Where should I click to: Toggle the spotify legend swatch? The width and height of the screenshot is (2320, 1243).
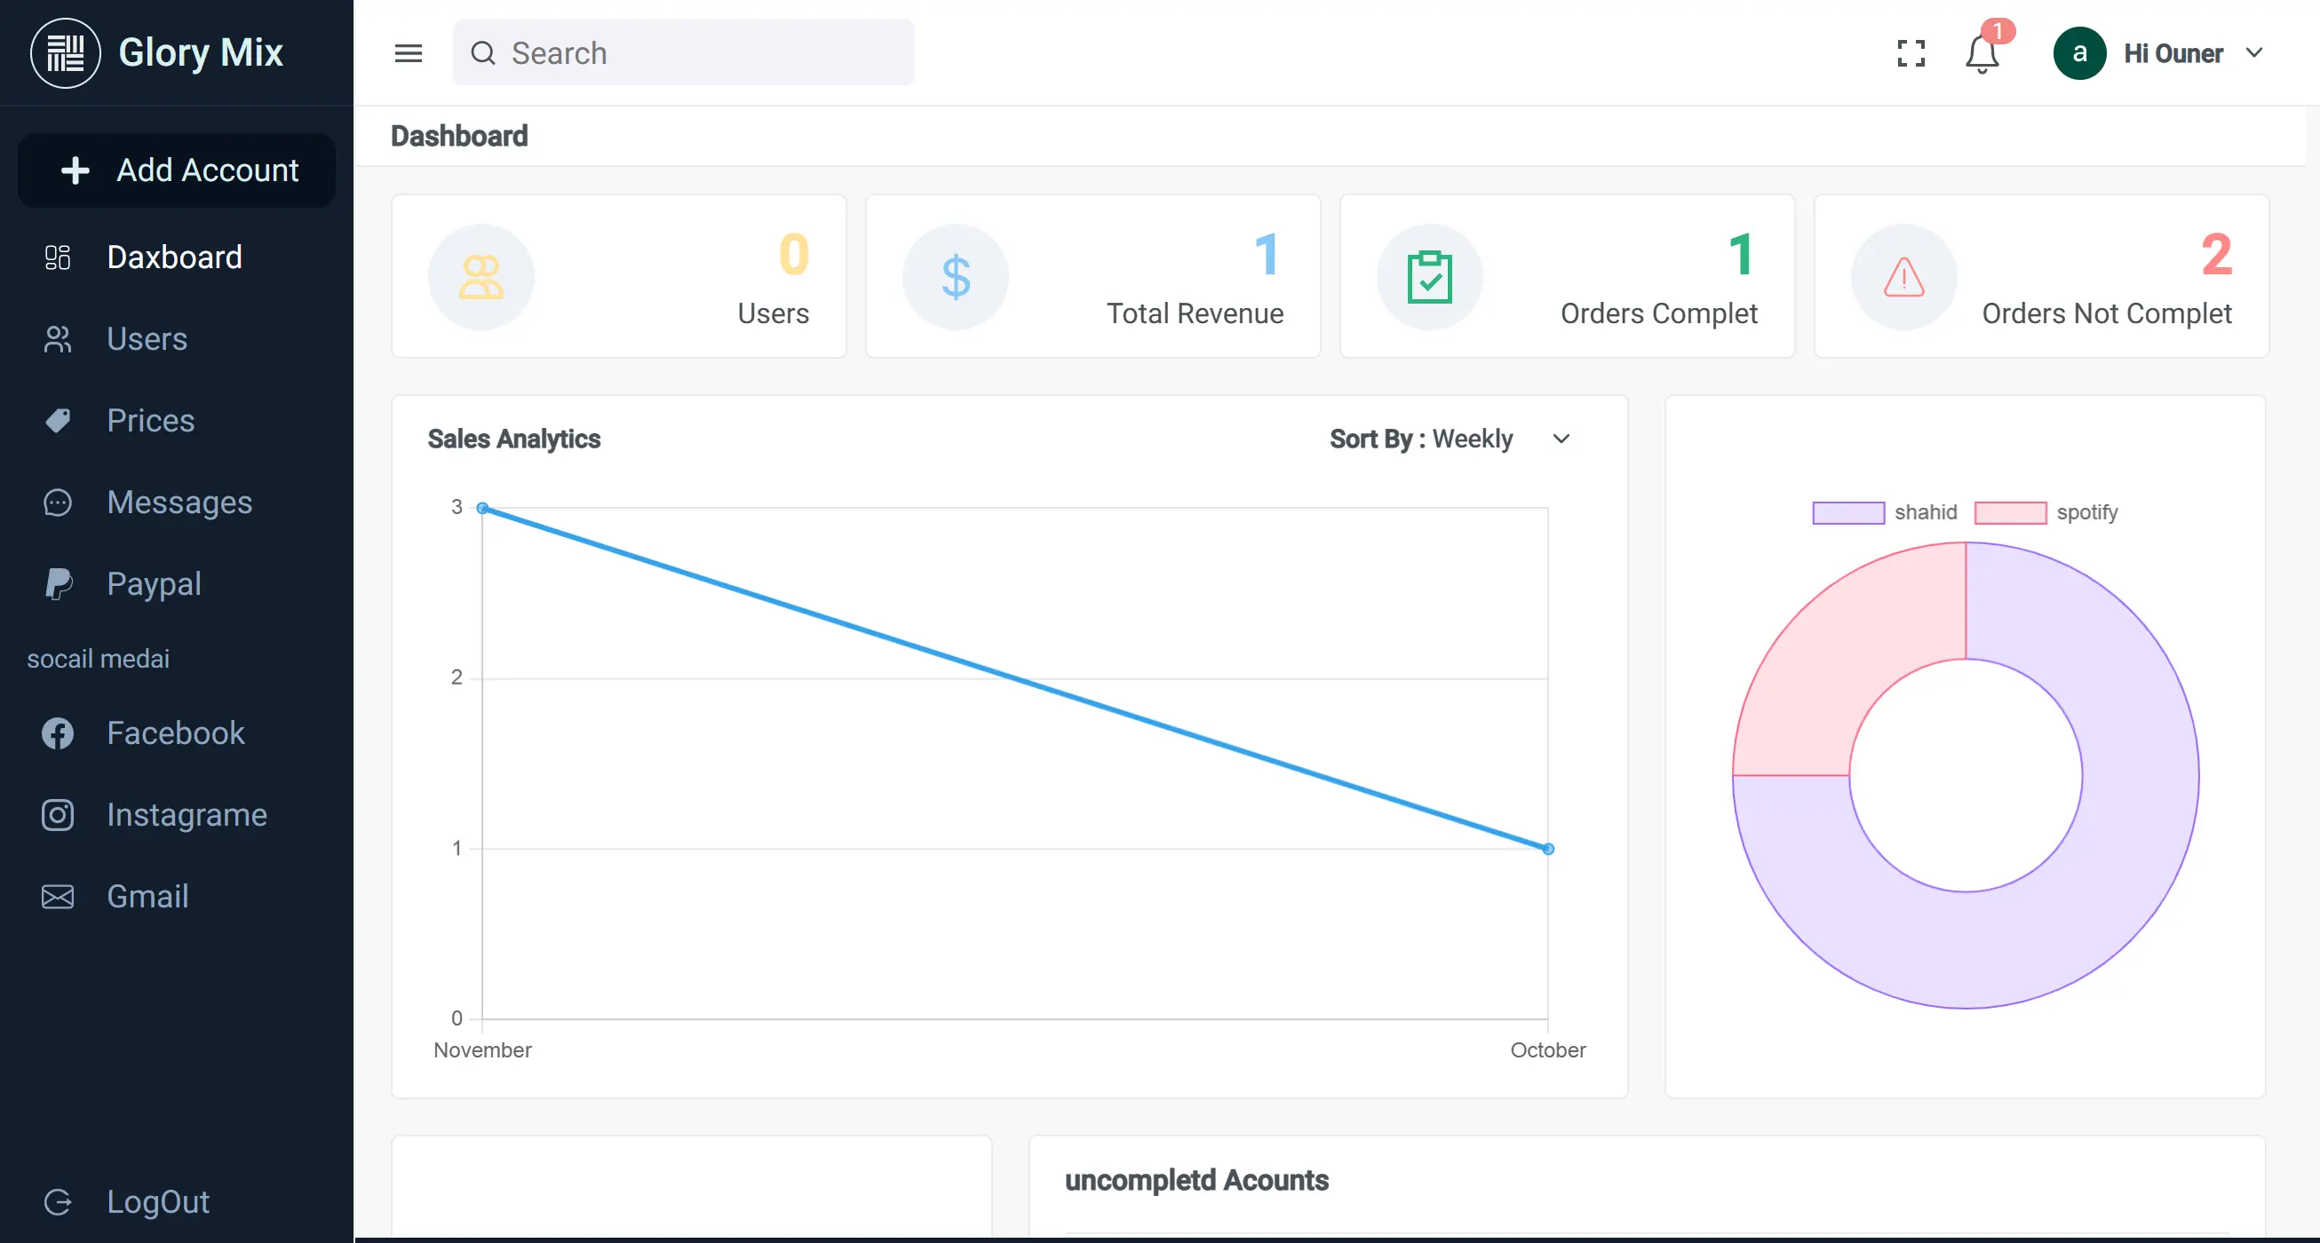(2010, 512)
